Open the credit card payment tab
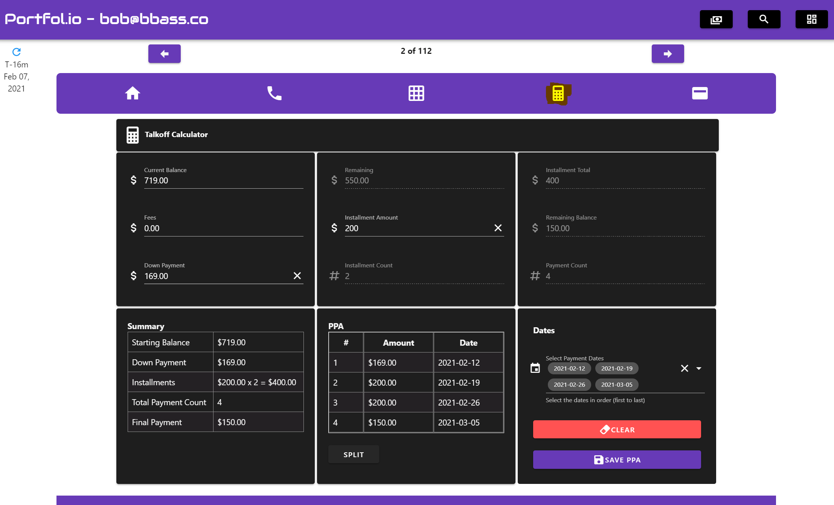 (700, 93)
